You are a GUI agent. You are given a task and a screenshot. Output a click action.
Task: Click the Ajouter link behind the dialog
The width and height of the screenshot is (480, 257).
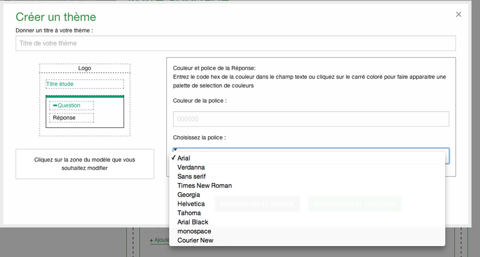point(160,240)
